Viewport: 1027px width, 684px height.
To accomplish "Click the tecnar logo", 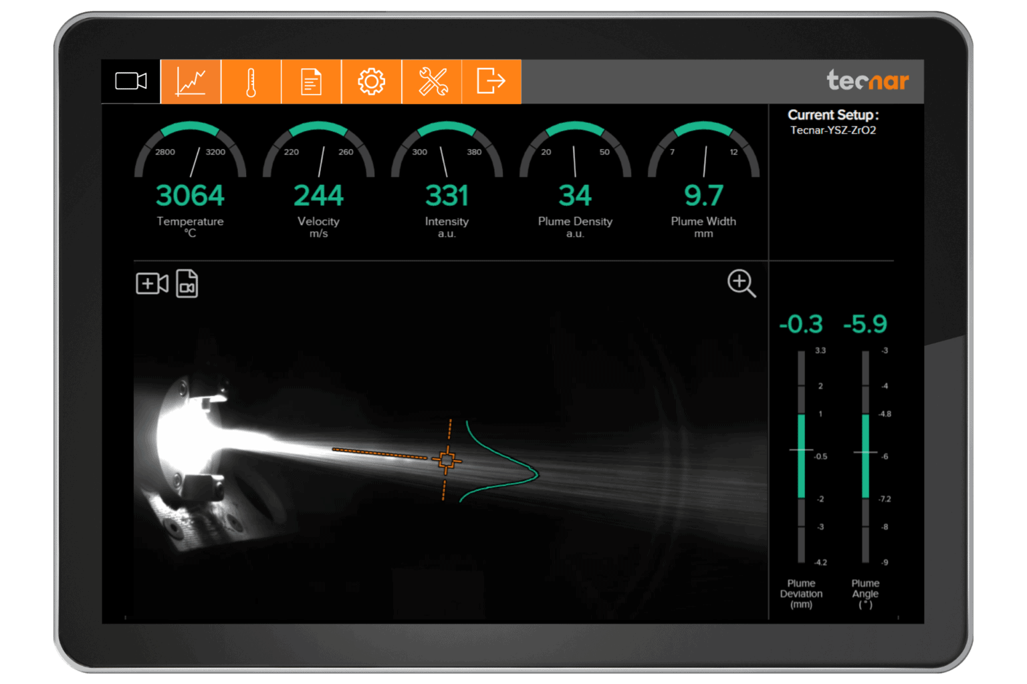I will [x=867, y=81].
